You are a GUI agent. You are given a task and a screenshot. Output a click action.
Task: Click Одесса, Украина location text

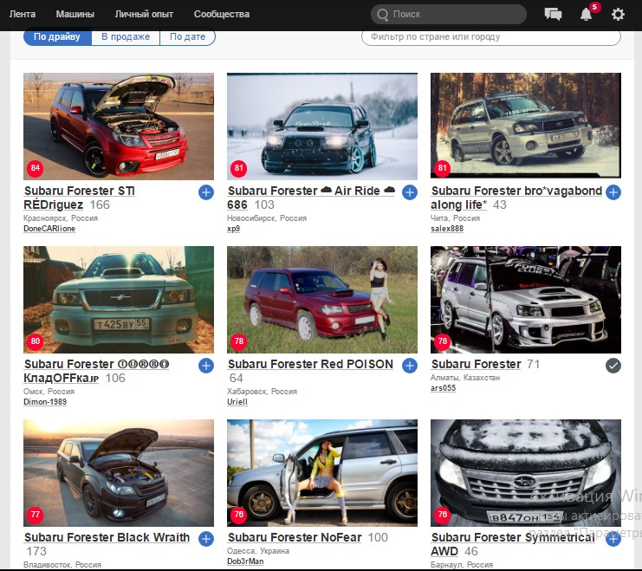[x=258, y=550]
